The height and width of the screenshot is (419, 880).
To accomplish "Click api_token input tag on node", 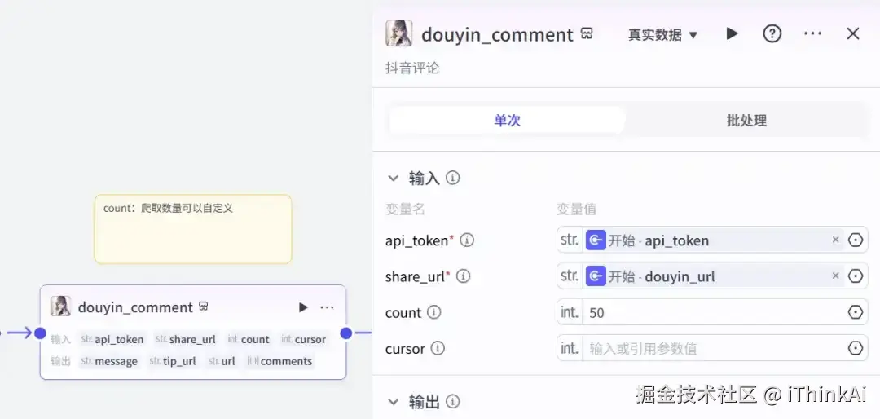I will 112,339.
